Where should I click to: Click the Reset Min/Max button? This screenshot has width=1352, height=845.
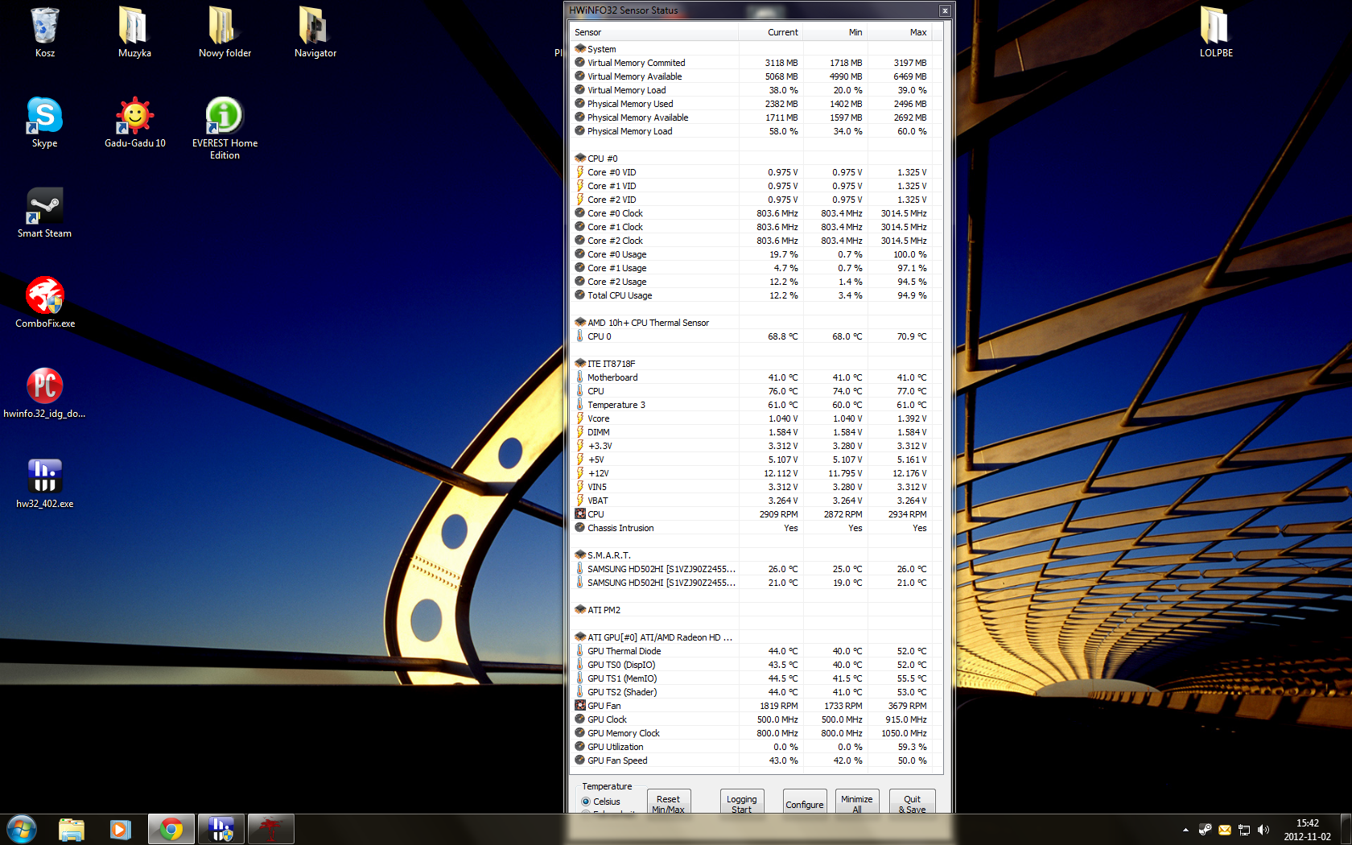pos(668,803)
